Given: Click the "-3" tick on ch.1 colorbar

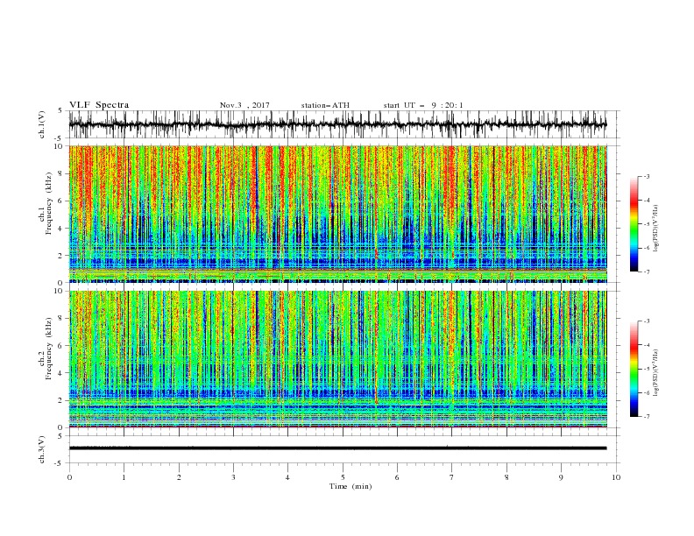Looking at the screenshot, I should tap(646, 176).
